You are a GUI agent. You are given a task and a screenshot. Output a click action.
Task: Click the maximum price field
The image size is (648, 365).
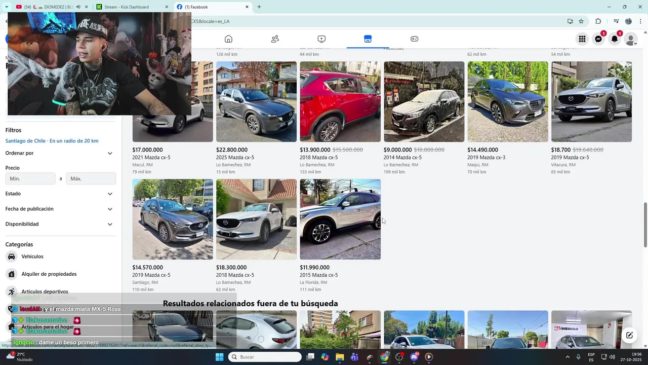(x=91, y=178)
